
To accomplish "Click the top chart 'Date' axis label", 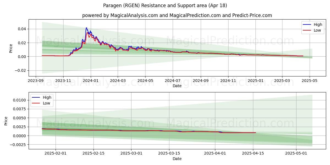I will click(x=177, y=86).
